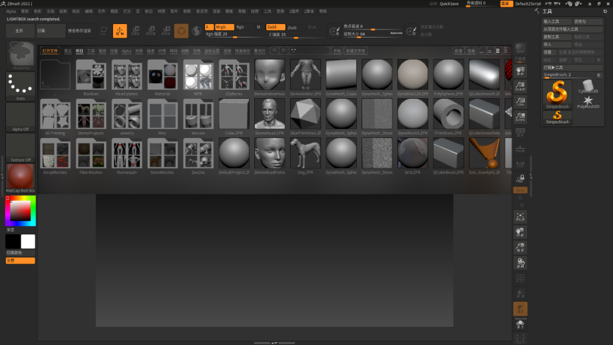Click the BPR render icon
The width and height of the screenshot is (613, 345).
pyautogui.click(x=520, y=49)
